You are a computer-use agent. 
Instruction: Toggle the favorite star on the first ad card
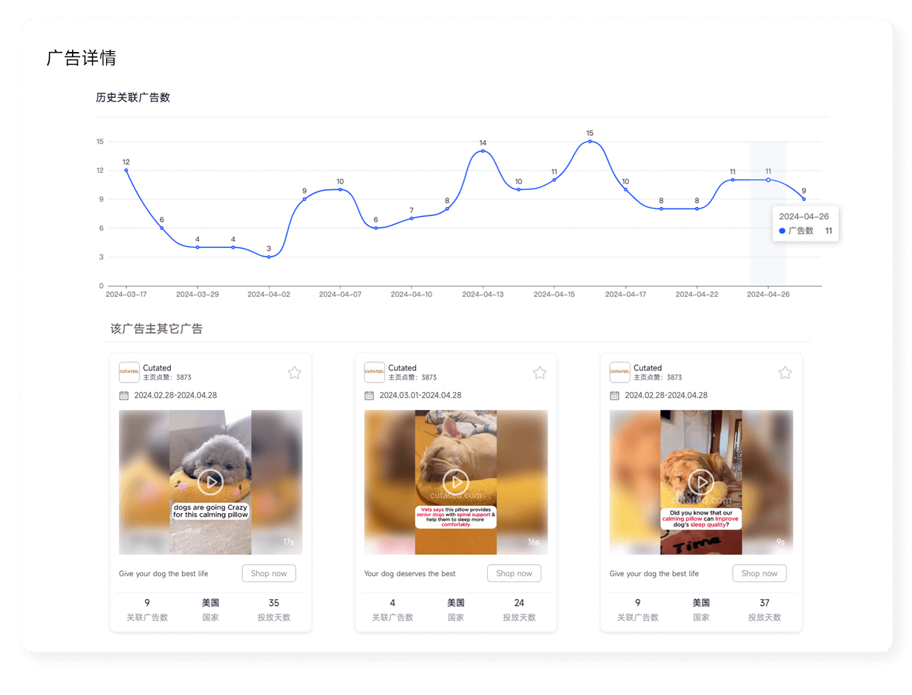[x=294, y=373]
